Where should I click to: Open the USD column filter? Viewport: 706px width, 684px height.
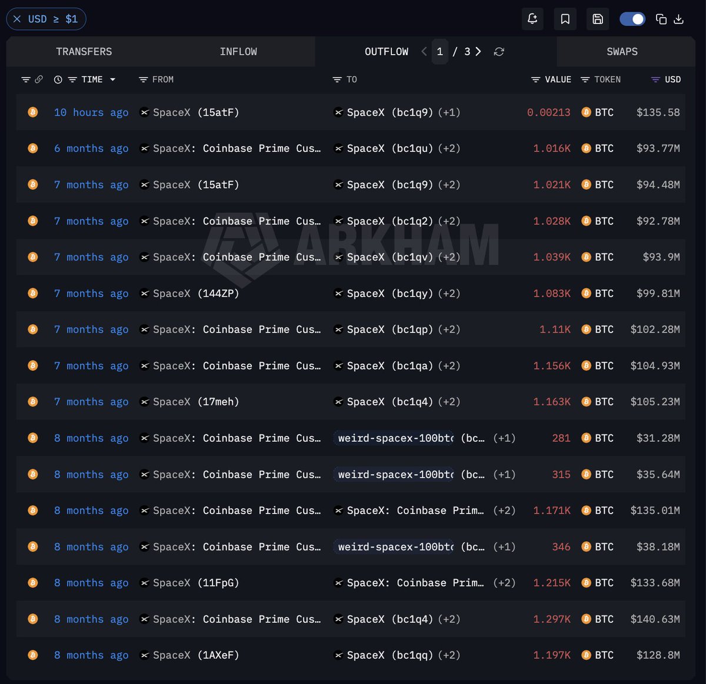pos(655,79)
